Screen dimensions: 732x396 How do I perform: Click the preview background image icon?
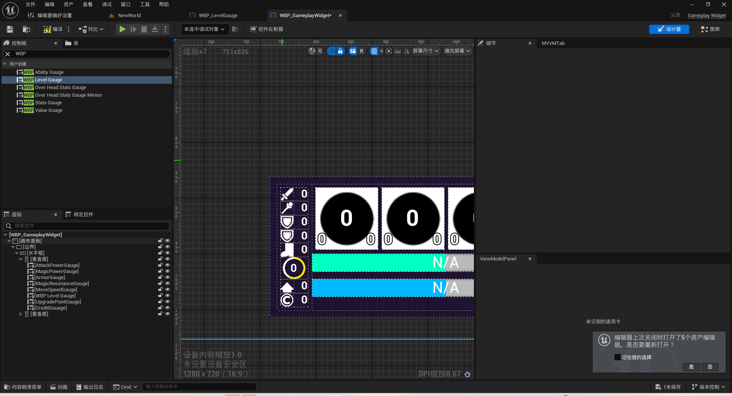point(398,51)
